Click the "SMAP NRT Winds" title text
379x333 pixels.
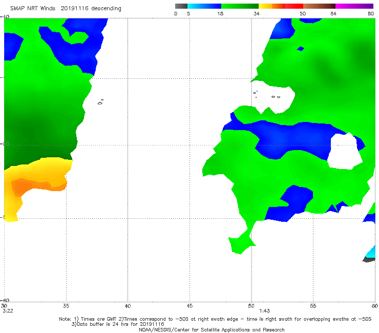(x=33, y=9)
